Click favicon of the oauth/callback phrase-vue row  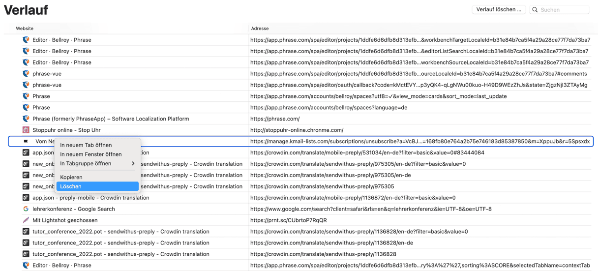tap(26, 85)
